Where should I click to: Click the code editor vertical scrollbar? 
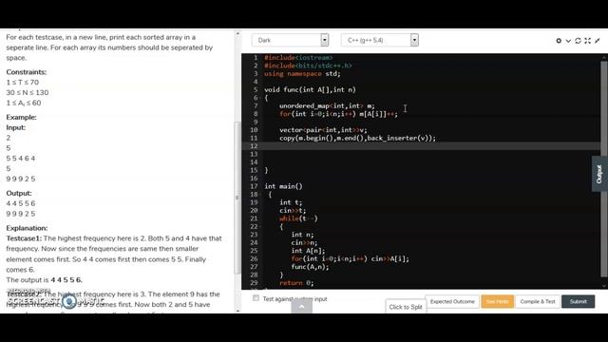604,169
